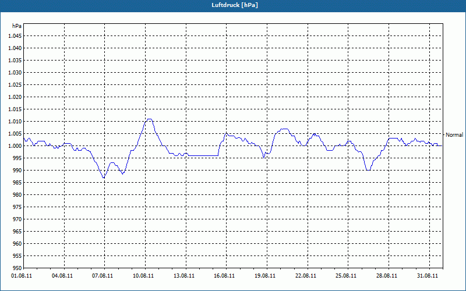Click the 985 y-axis value
This screenshot has height=291, width=466.
tap(18, 183)
